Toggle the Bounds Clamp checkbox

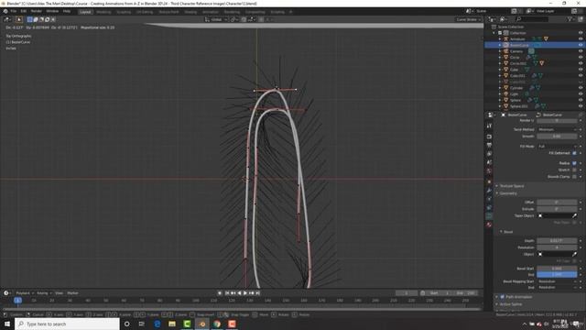(574, 177)
